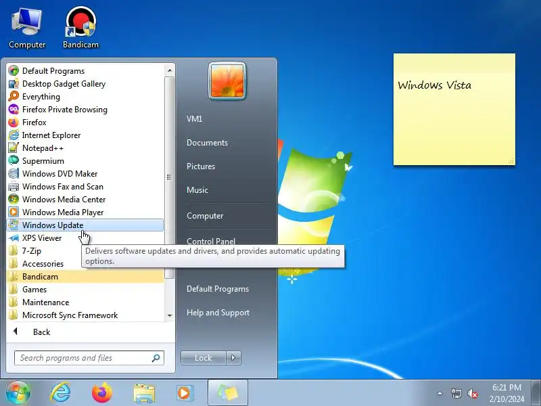The image size is (541, 406).
Task: Open Windows Media Player in programs list
Action: click(85, 212)
